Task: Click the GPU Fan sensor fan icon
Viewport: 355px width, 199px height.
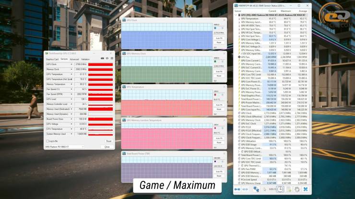Action: pos(239,56)
